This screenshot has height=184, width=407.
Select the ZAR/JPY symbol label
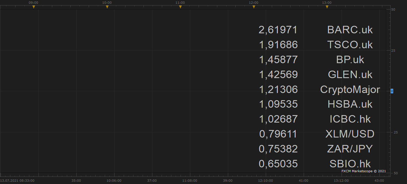(x=350, y=149)
